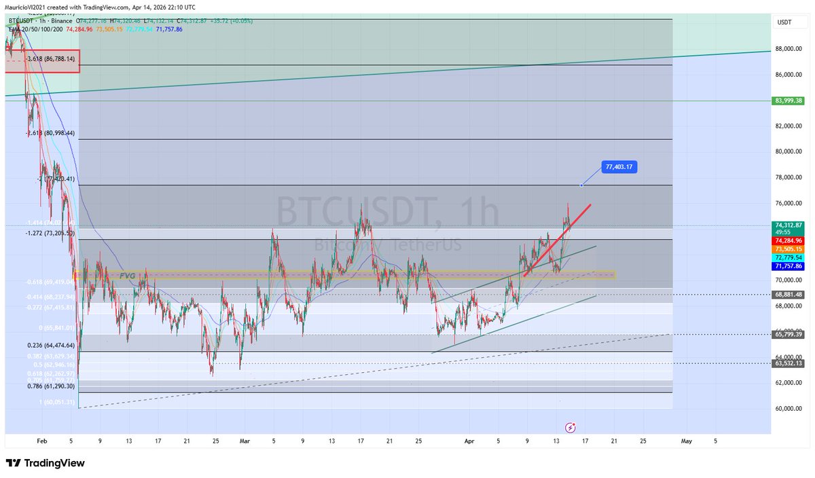The image size is (815, 478).
Task: Click the green 83,999.38 price label
Action: pos(789,100)
